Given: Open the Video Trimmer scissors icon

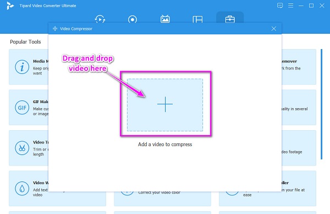Looking at the screenshot, I should click(22, 148).
